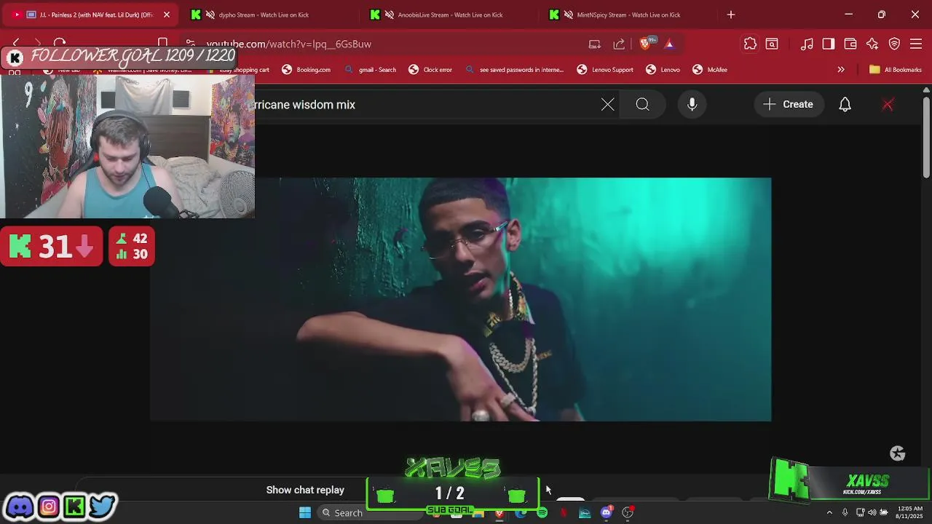Click the tab search icon

[x=772, y=44]
